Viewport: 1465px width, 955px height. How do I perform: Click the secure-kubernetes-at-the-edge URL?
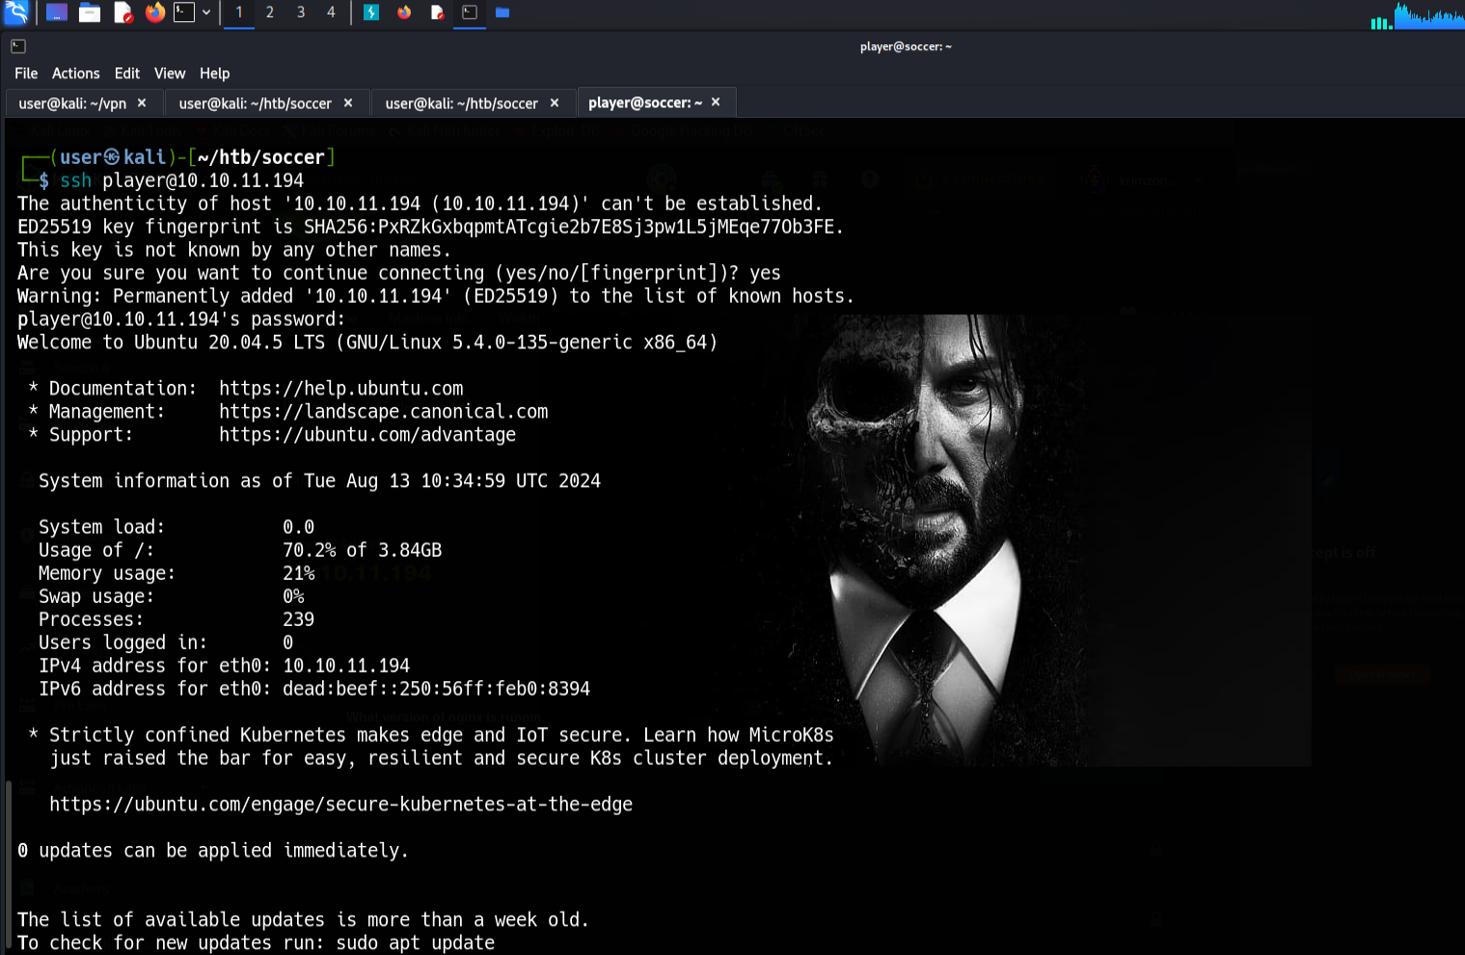point(341,805)
